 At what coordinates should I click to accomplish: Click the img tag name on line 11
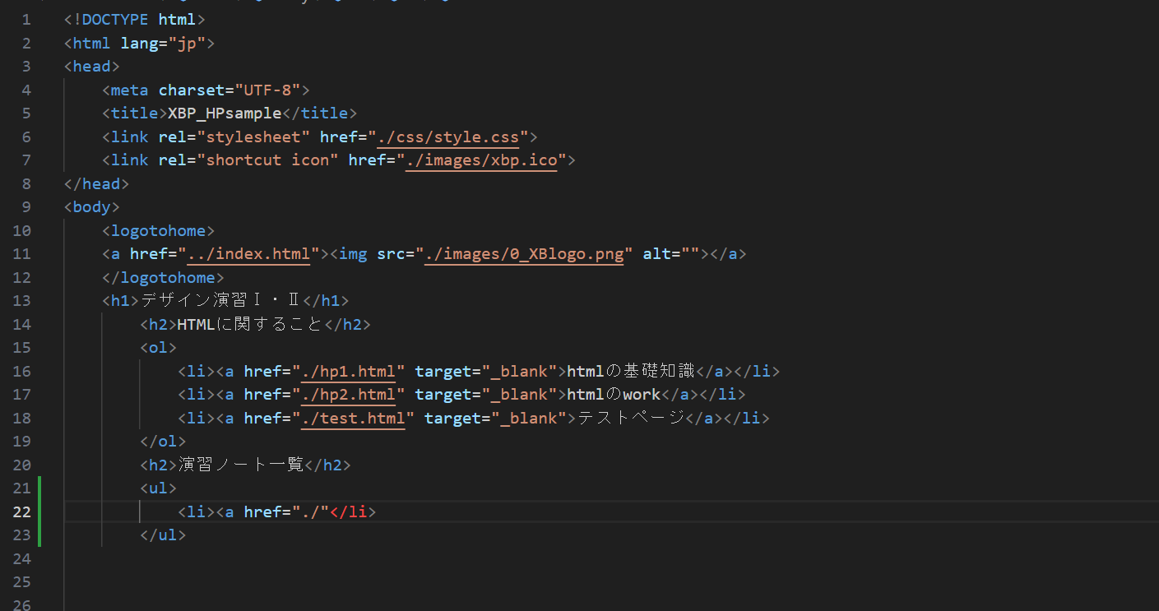(x=353, y=254)
